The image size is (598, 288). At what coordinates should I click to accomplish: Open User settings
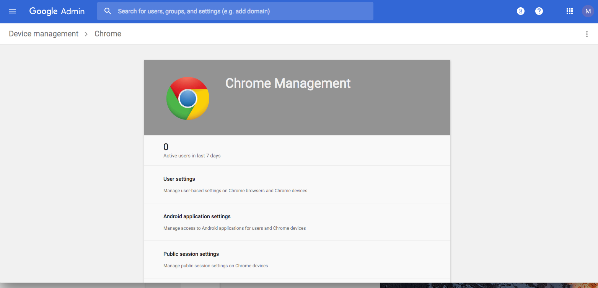coord(297,185)
